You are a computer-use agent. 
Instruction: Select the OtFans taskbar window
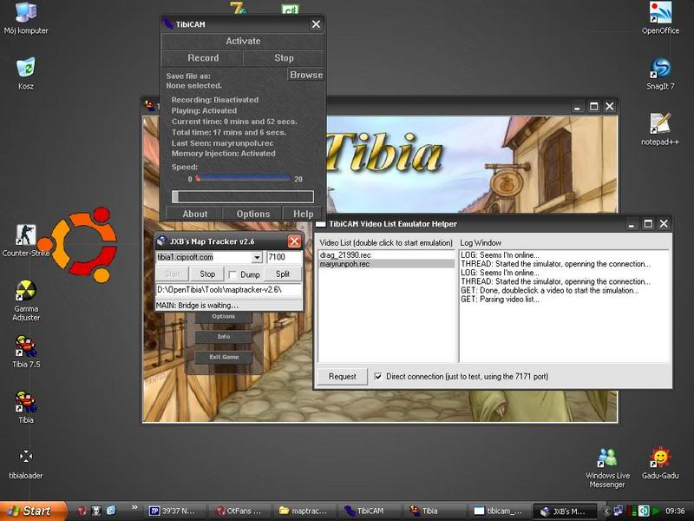click(x=239, y=511)
